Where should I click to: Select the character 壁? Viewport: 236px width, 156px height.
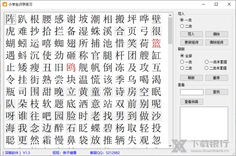(156, 19)
